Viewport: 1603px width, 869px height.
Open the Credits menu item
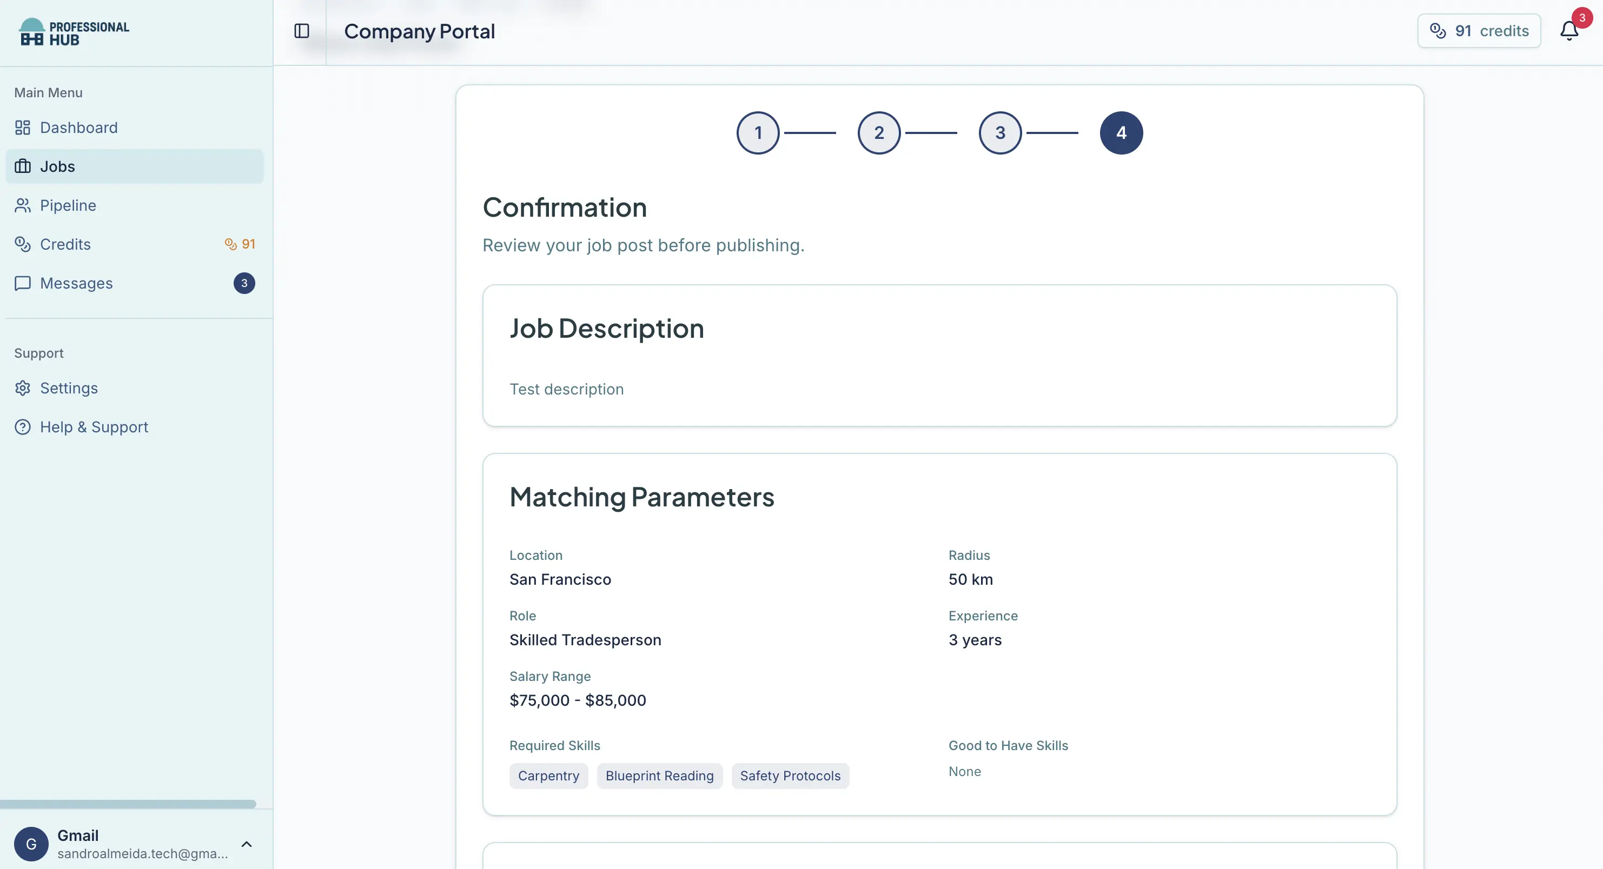65,244
